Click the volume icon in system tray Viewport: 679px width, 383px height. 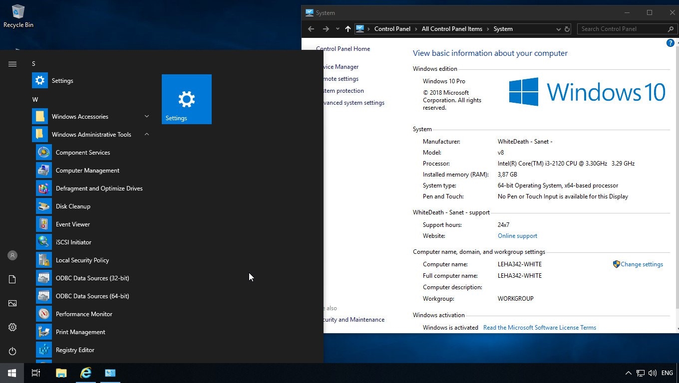point(652,373)
